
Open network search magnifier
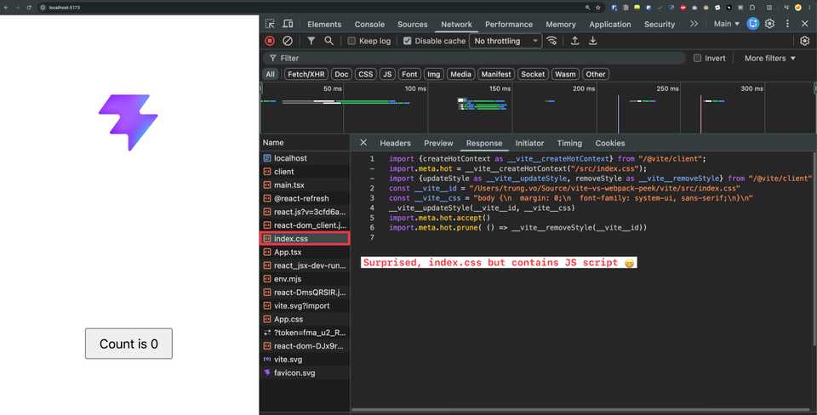(x=329, y=41)
